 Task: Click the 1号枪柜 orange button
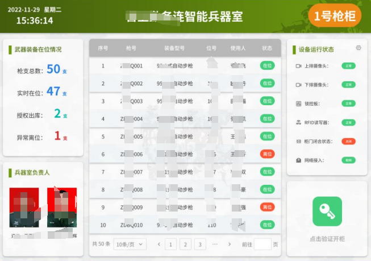point(335,16)
